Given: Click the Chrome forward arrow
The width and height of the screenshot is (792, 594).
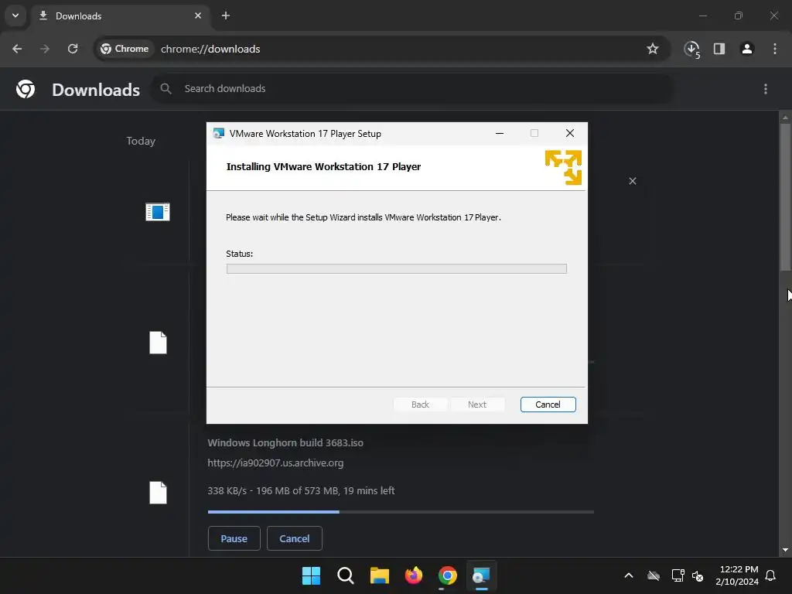Looking at the screenshot, I should 45,49.
